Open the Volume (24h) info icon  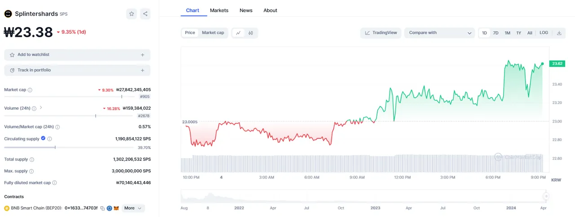34,108
